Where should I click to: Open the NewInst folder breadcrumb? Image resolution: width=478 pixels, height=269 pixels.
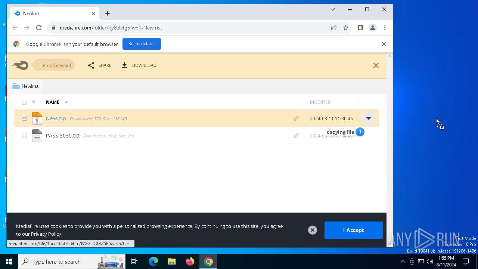25,86
